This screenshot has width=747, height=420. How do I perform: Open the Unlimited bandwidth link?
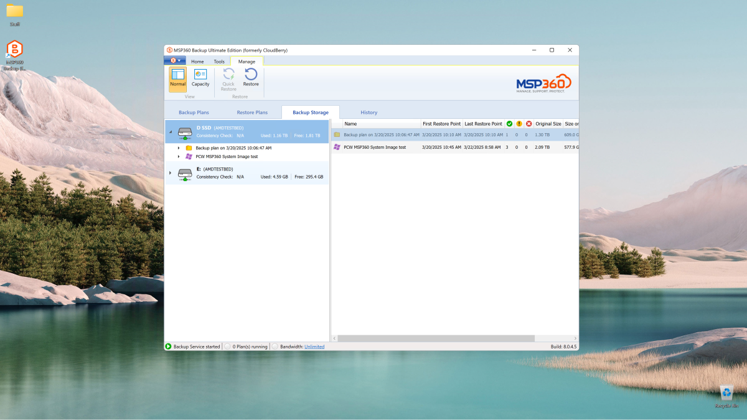point(314,347)
